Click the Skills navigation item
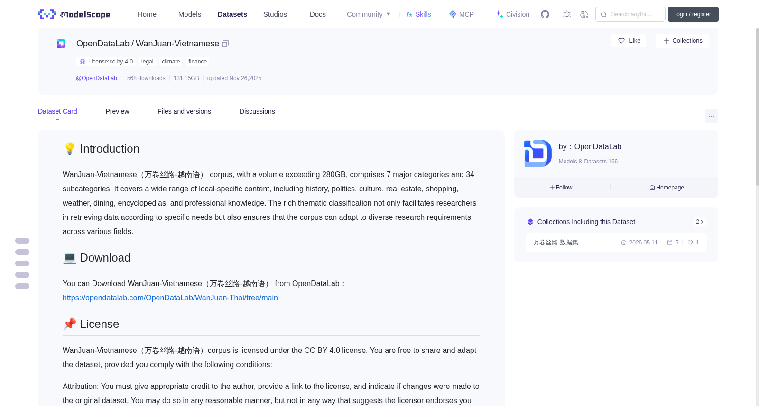This screenshot has height=406, width=759. tap(418, 14)
